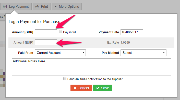Open the Paid From Current Account dropdown
Screen dimensions: 180x100
60,53
